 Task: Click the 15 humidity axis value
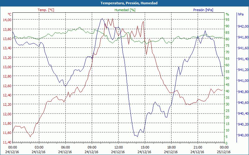(228, 124)
